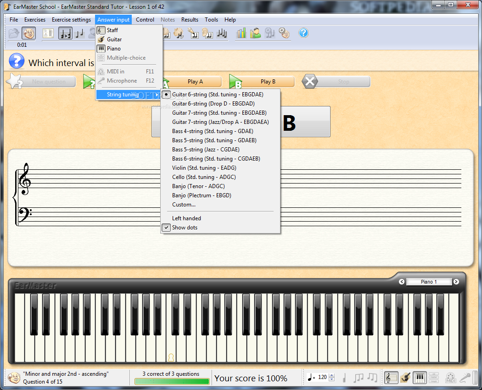Select Cello Std. tuning ADGC
Image resolution: width=482 pixels, height=390 pixels.
tap(220, 177)
